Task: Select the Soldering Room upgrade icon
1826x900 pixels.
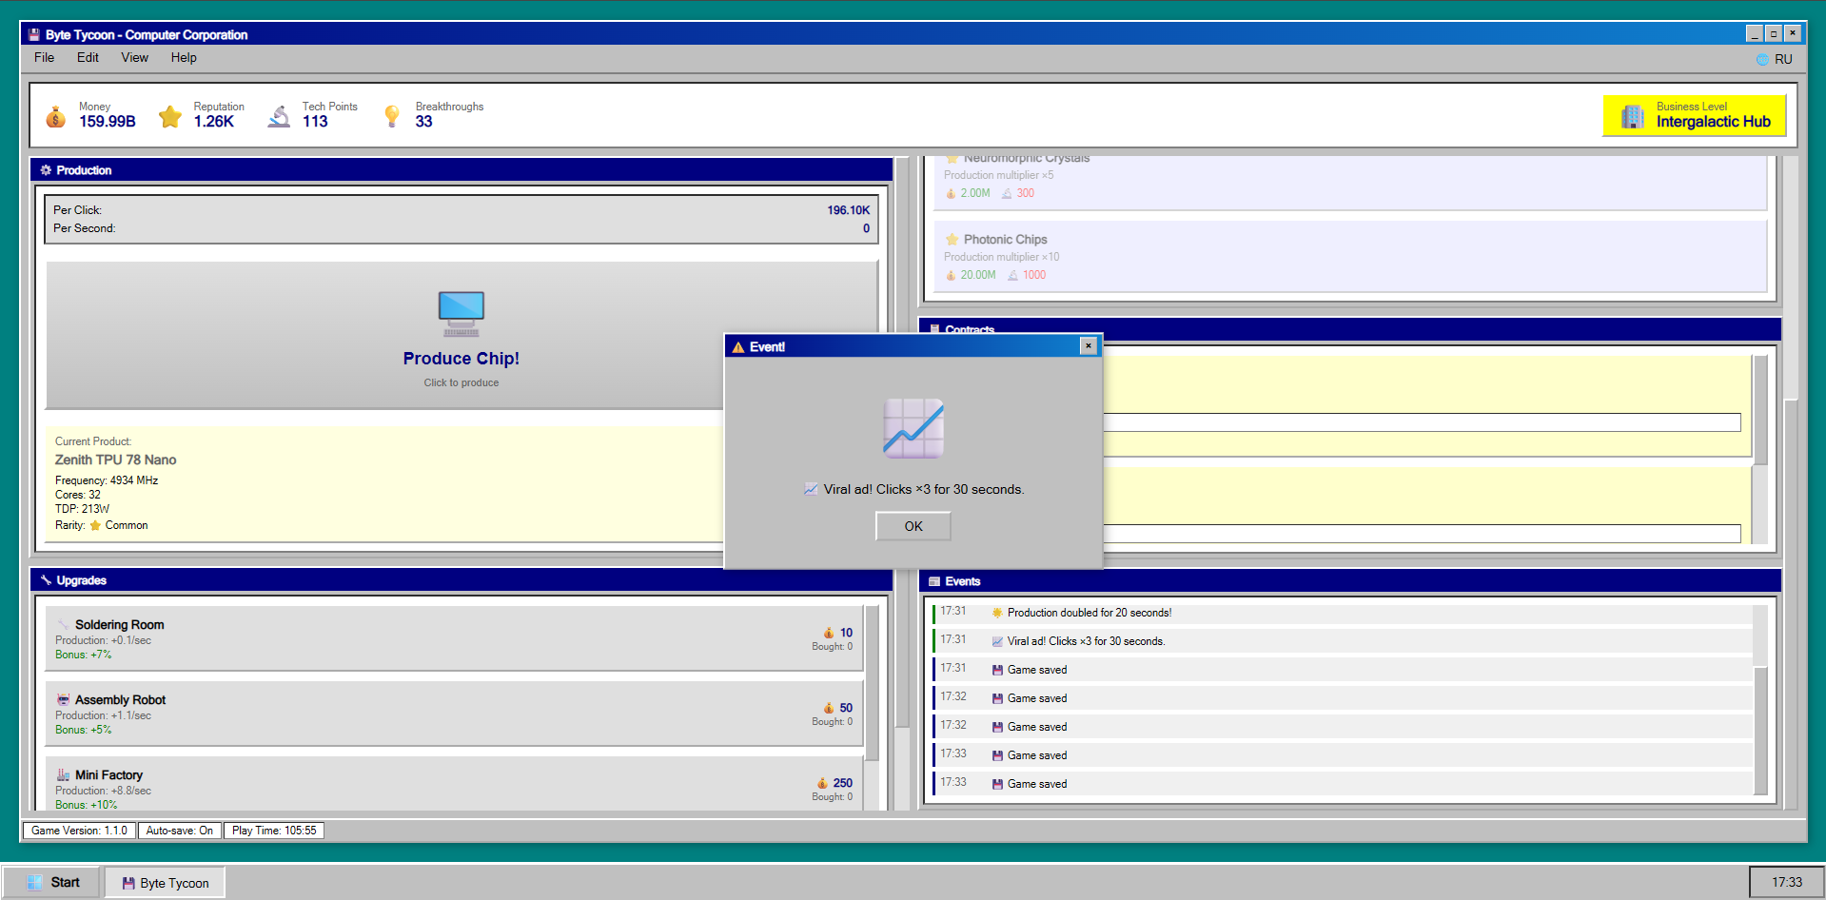Action: tap(63, 624)
